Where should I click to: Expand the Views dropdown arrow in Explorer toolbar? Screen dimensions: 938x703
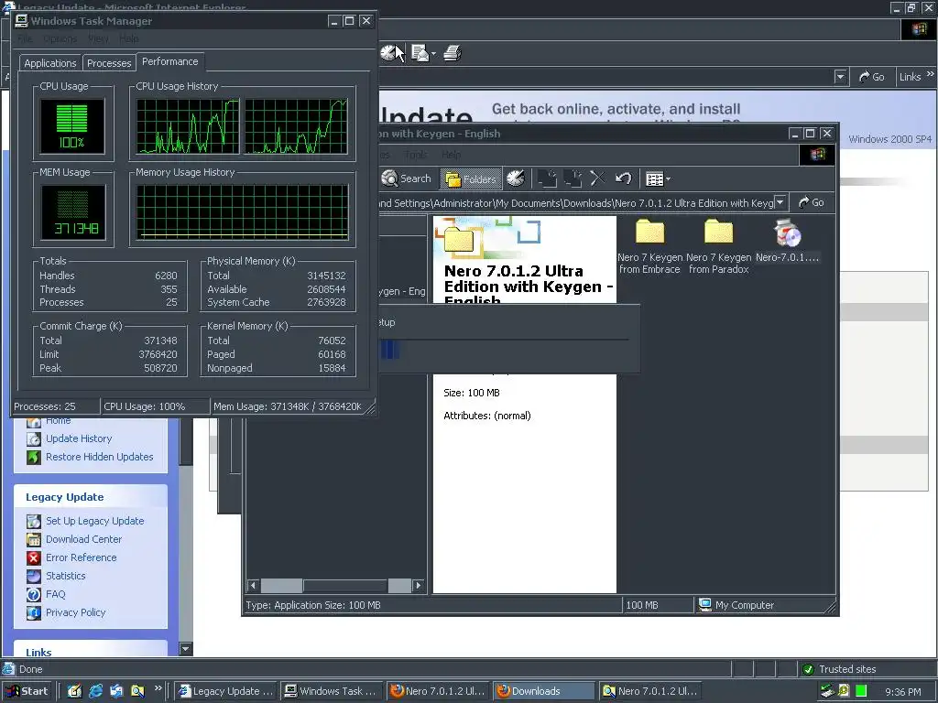pos(668,178)
